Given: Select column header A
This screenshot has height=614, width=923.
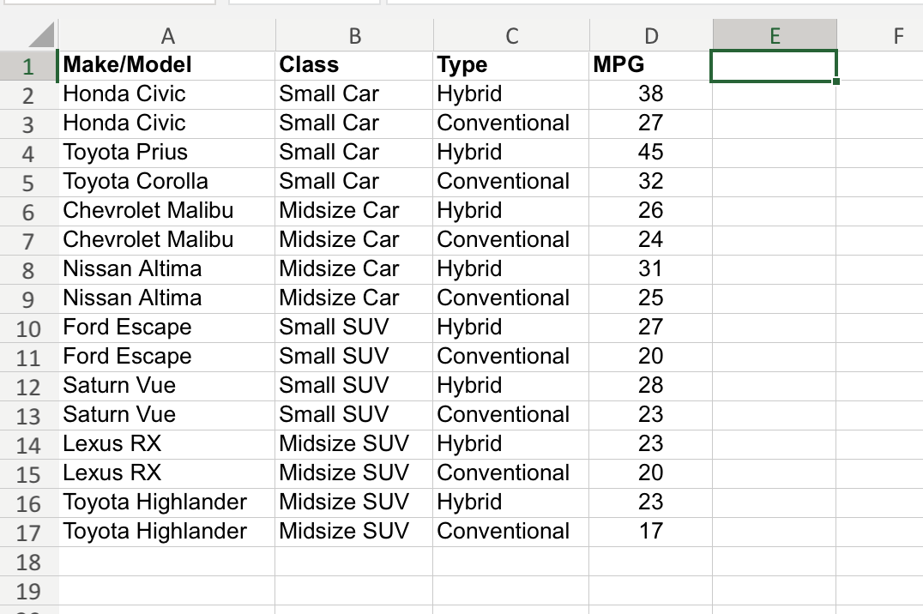Looking at the screenshot, I should point(167,34).
